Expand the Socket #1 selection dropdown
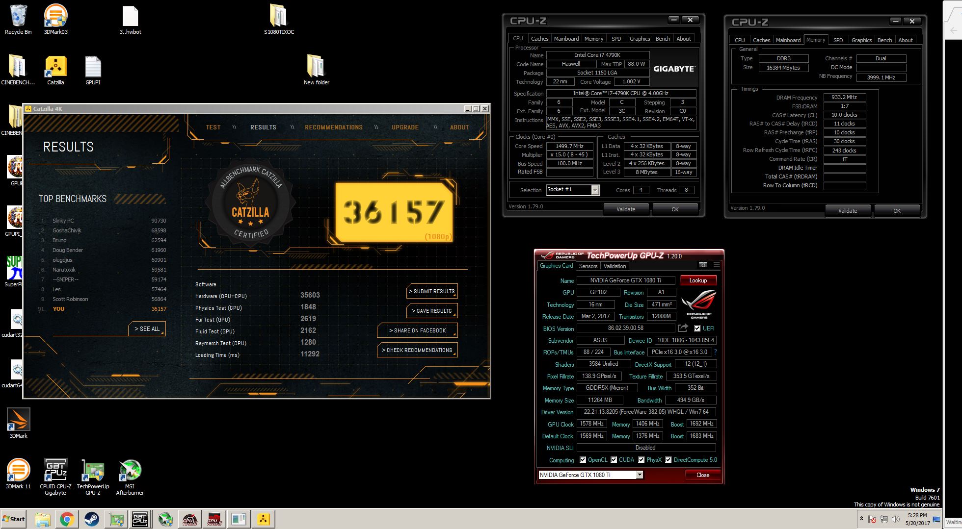The height and width of the screenshot is (529, 962). pyautogui.click(x=595, y=190)
